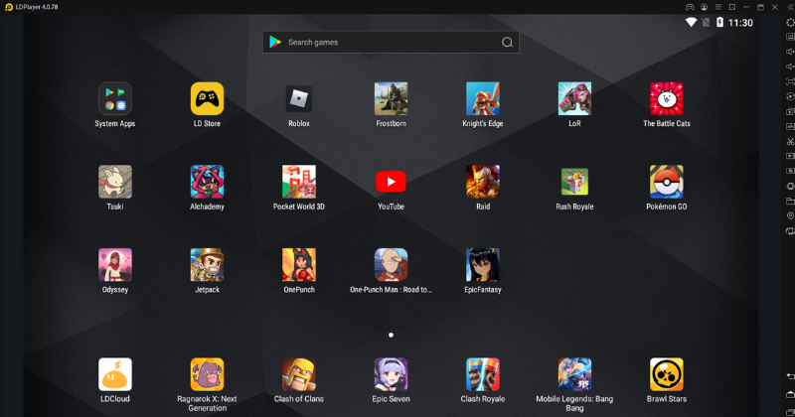The width and height of the screenshot is (795, 417).
Task: Click the LDPlayer logo in title bar
Action: (9, 7)
